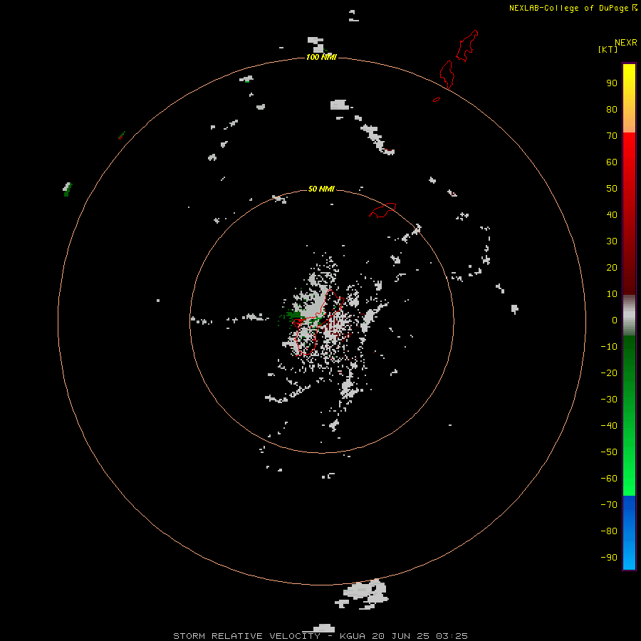Click the NEXR label above color scale
This screenshot has height=641, width=641.
tap(625, 43)
